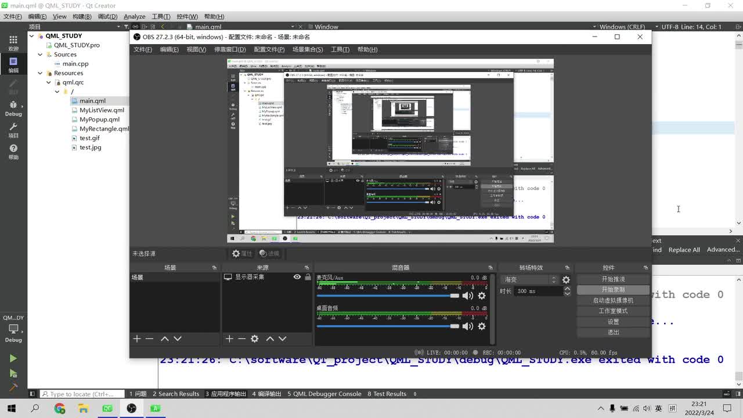Open transition properties gear next to 渐变
The image size is (743, 418).
coord(566,280)
